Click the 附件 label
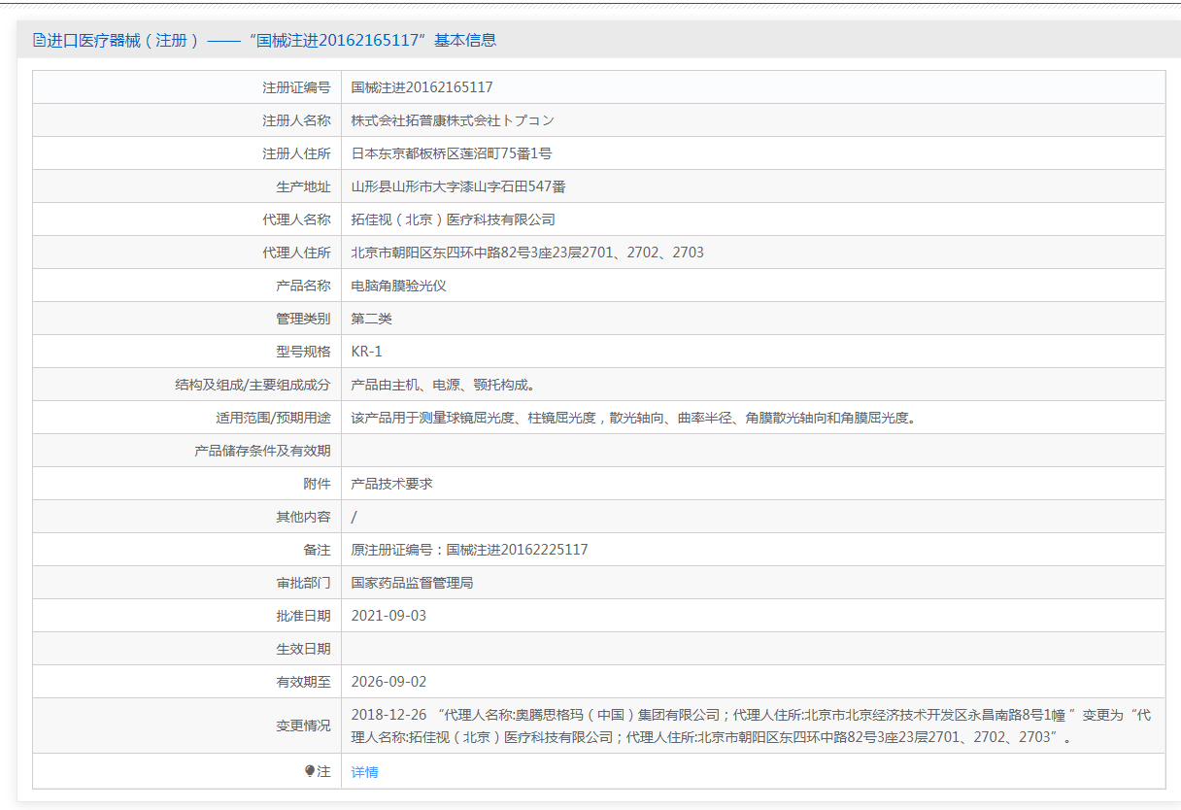Viewport: 1181px width, 810px height. [x=317, y=484]
